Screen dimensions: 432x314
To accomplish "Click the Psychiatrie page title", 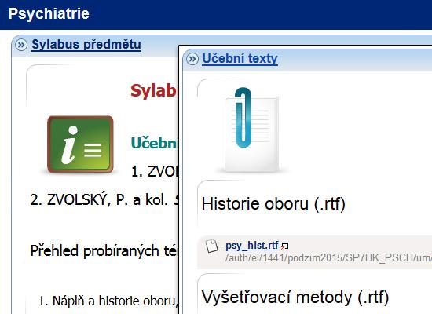I will [49, 13].
